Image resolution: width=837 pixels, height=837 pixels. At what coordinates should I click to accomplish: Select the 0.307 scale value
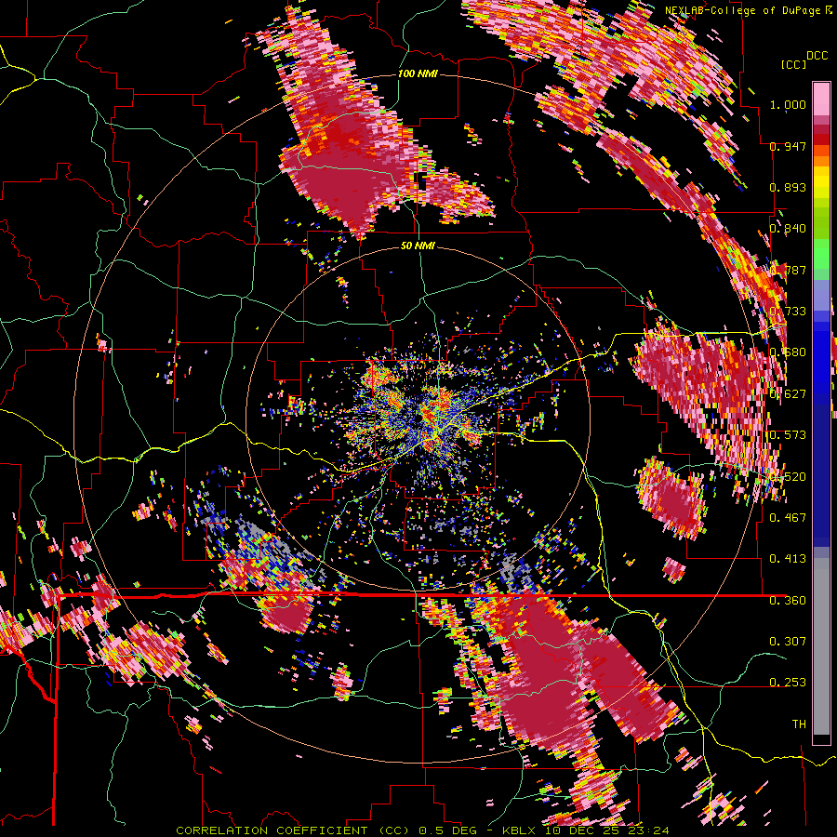(788, 641)
